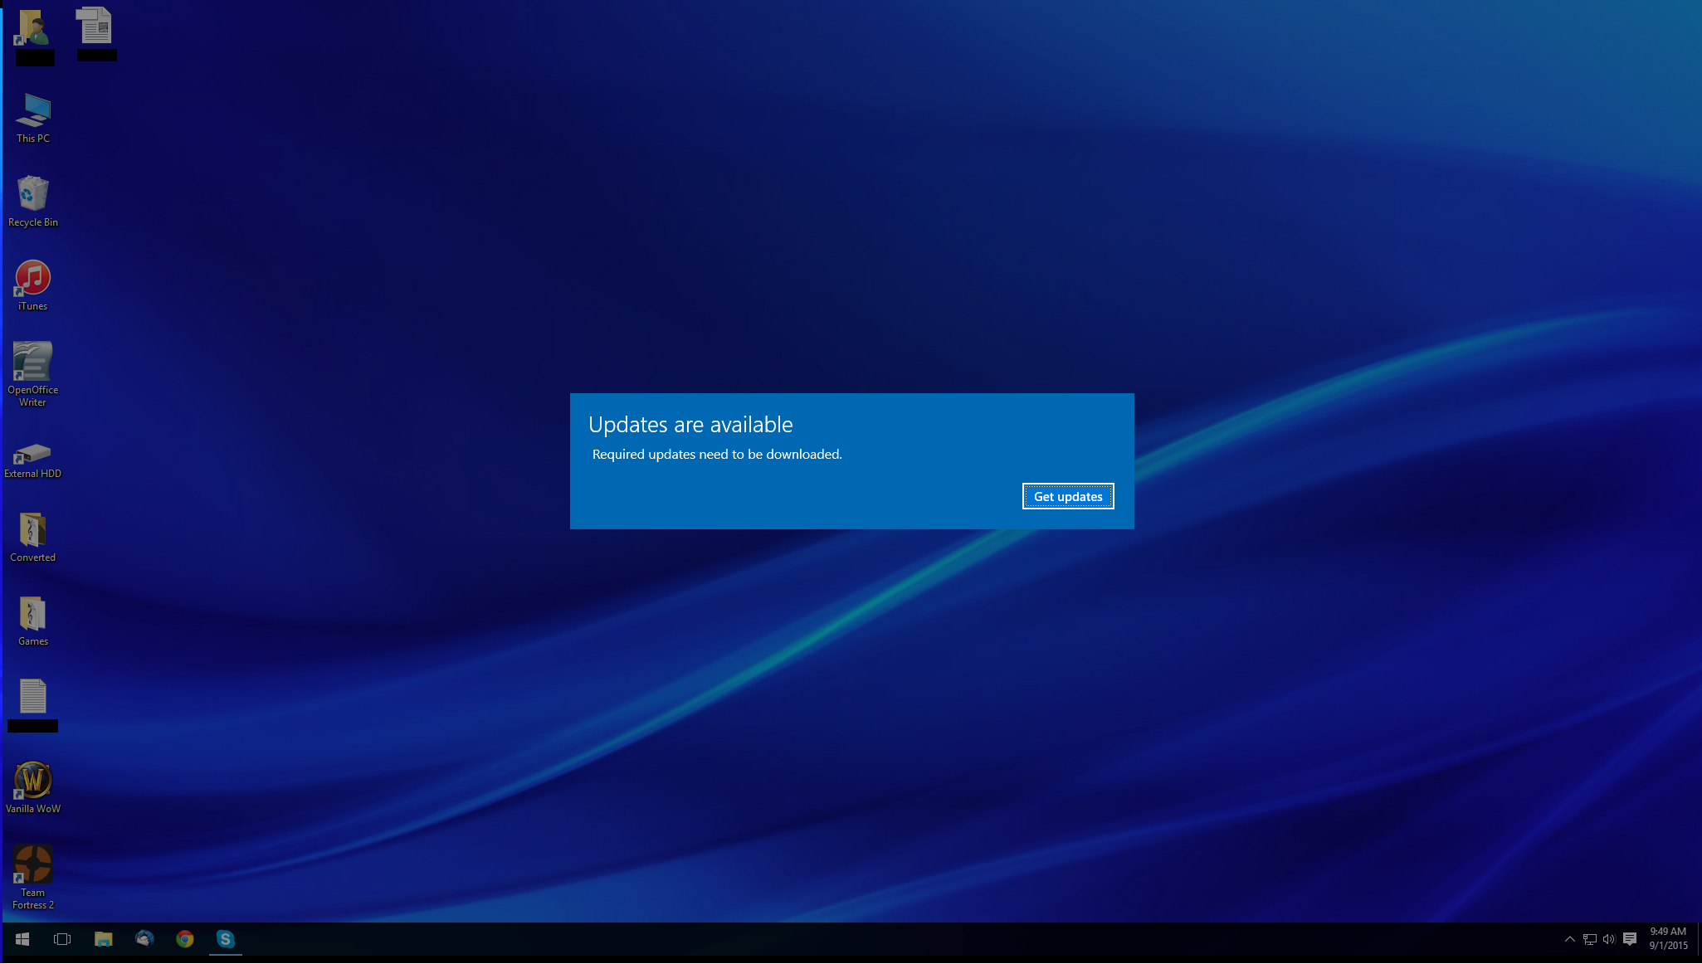
Task: Select the This PC desktop icon
Action: pyautogui.click(x=33, y=118)
